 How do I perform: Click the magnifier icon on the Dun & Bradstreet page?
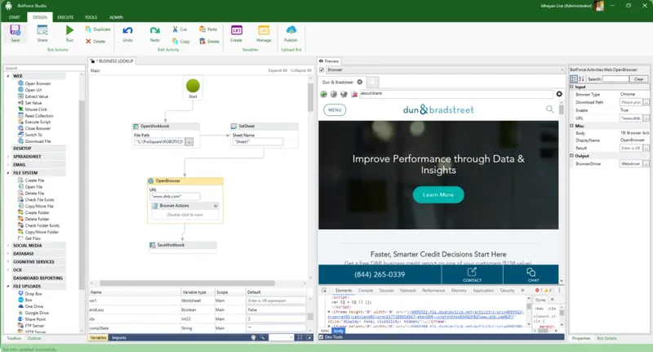(x=549, y=109)
